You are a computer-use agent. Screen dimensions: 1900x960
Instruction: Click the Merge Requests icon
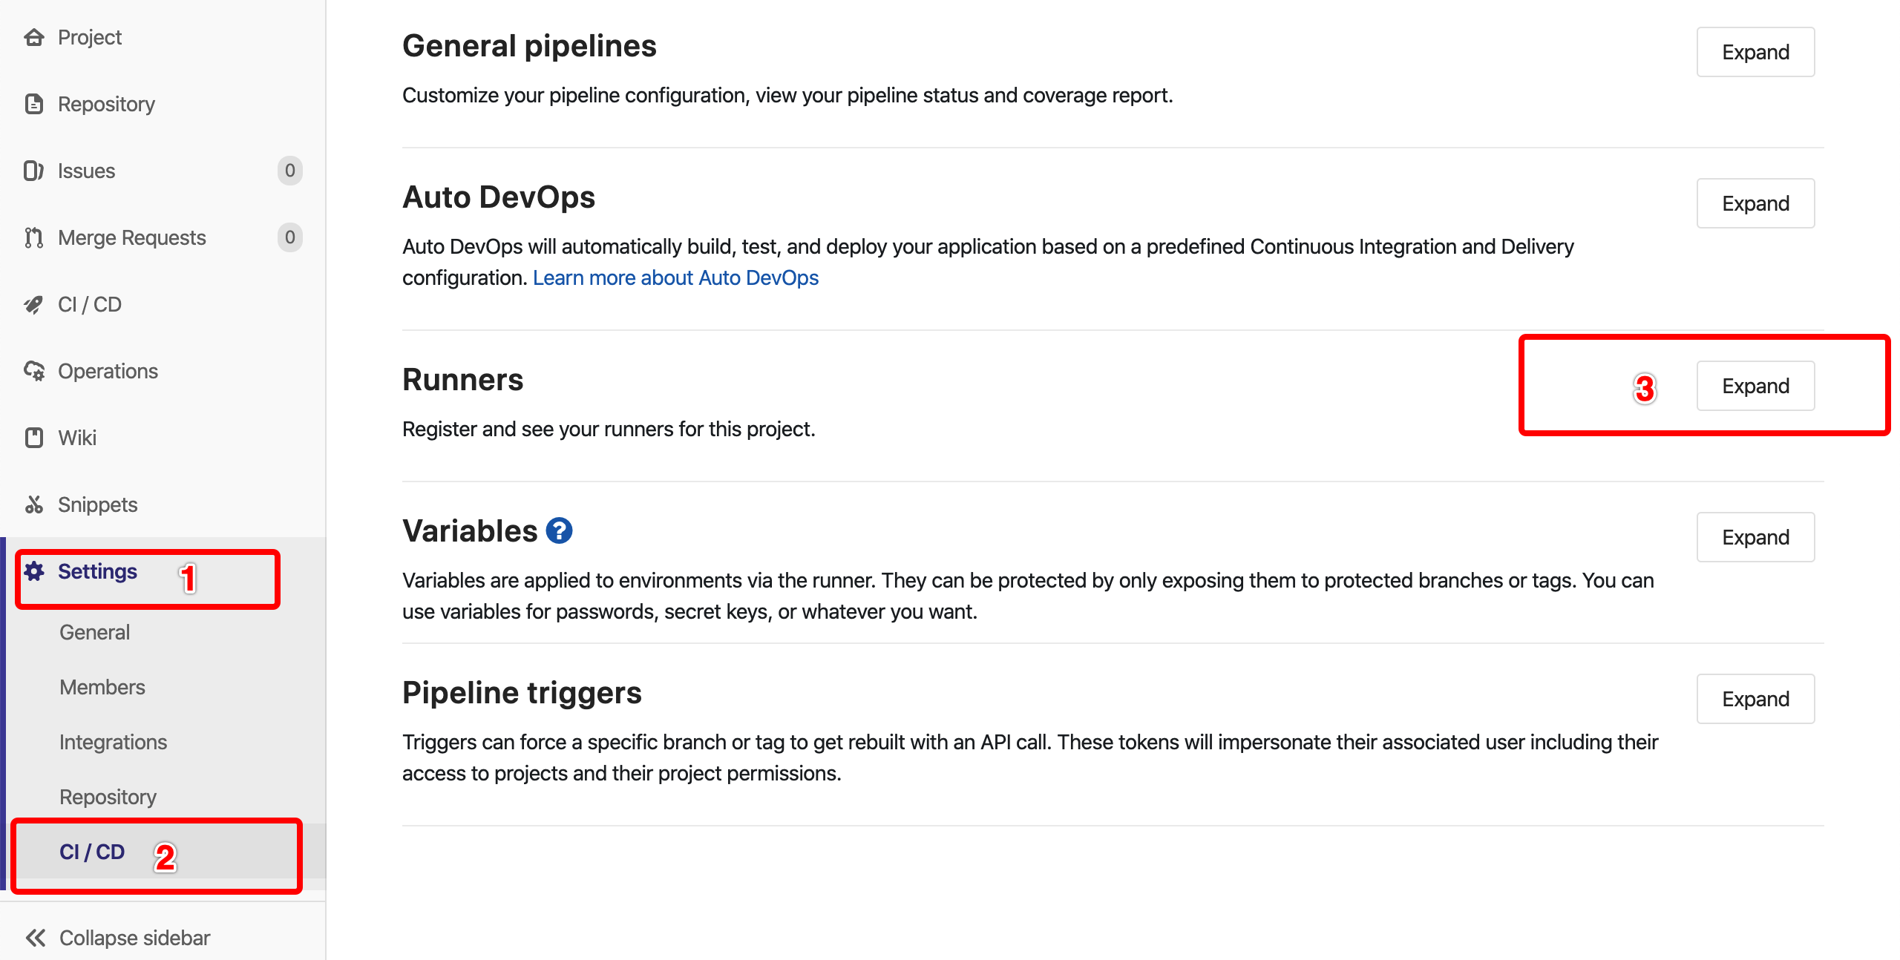click(x=34, y=237)
